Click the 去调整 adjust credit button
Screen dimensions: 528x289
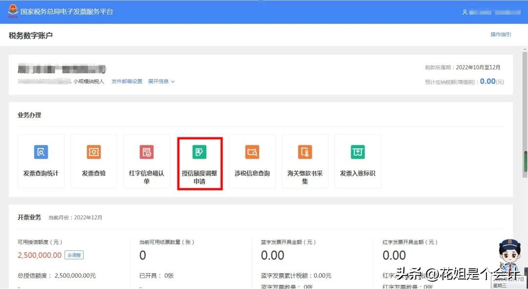[74, 255]
